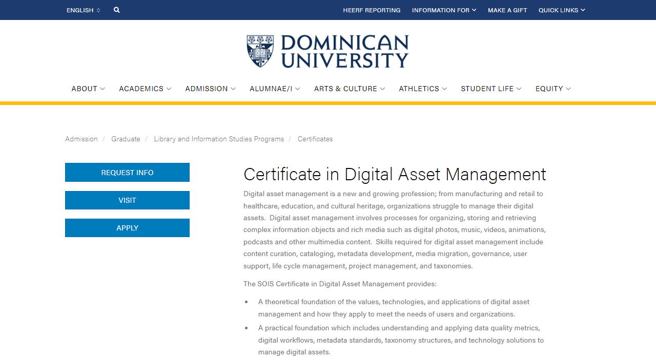656x360 pixels.
Task: Expand the Student Life menu
Action: [491, 89]
